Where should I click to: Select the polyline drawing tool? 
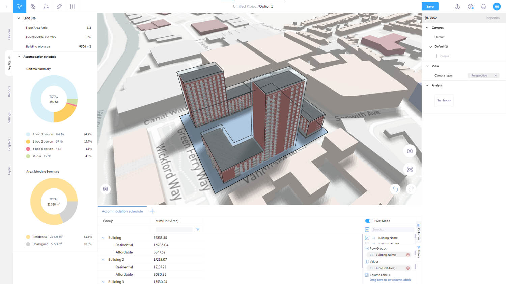tap(46, 6)
